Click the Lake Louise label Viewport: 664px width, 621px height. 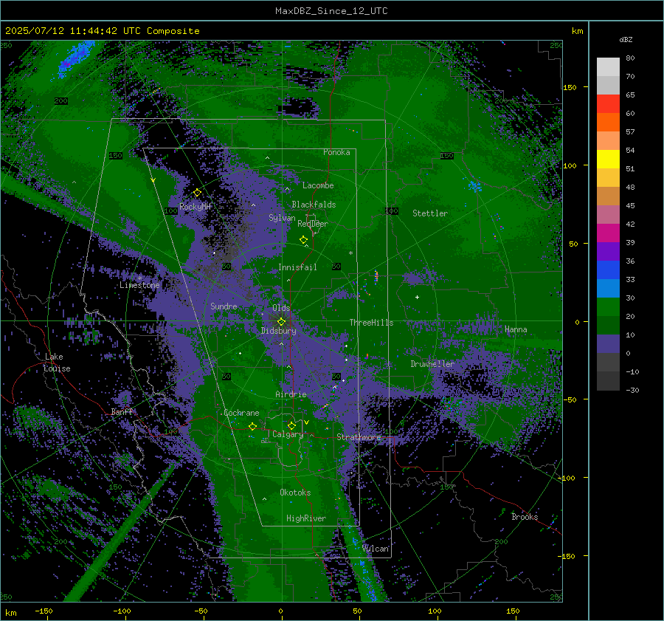pyautogui.click(x=57, y=363)
